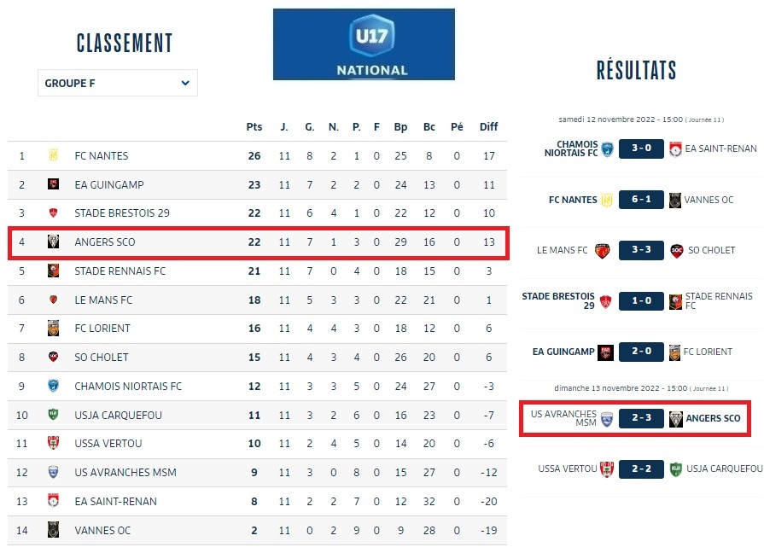Select US Avranches MSM in the standings
Viewport: 764px width, 553px height.
click(x=115, y=473)
